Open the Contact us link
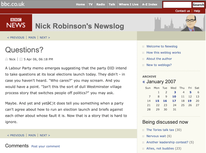 pyautogui.click(x=183, y=11)
